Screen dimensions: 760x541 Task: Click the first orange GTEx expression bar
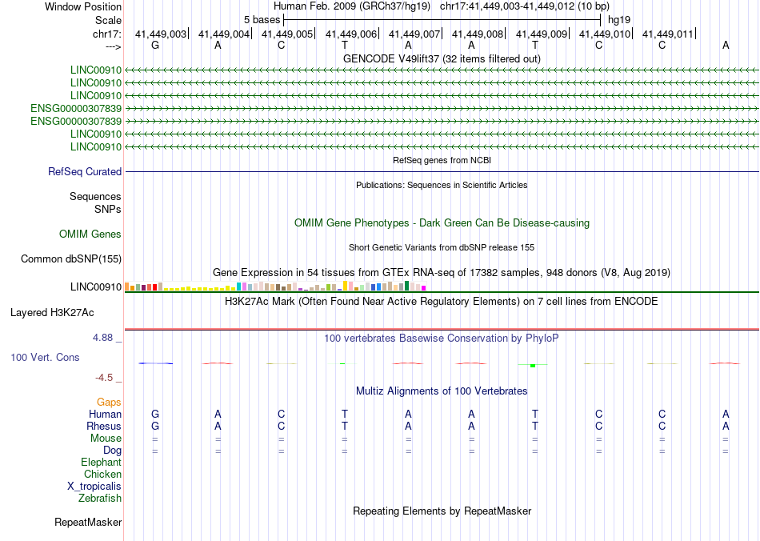click(127, 287)
